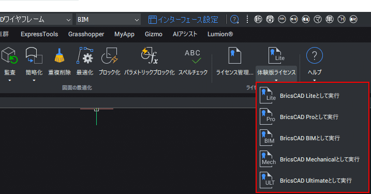
Task: Open the BIM workspace dropdown
Action: point(108,20)
